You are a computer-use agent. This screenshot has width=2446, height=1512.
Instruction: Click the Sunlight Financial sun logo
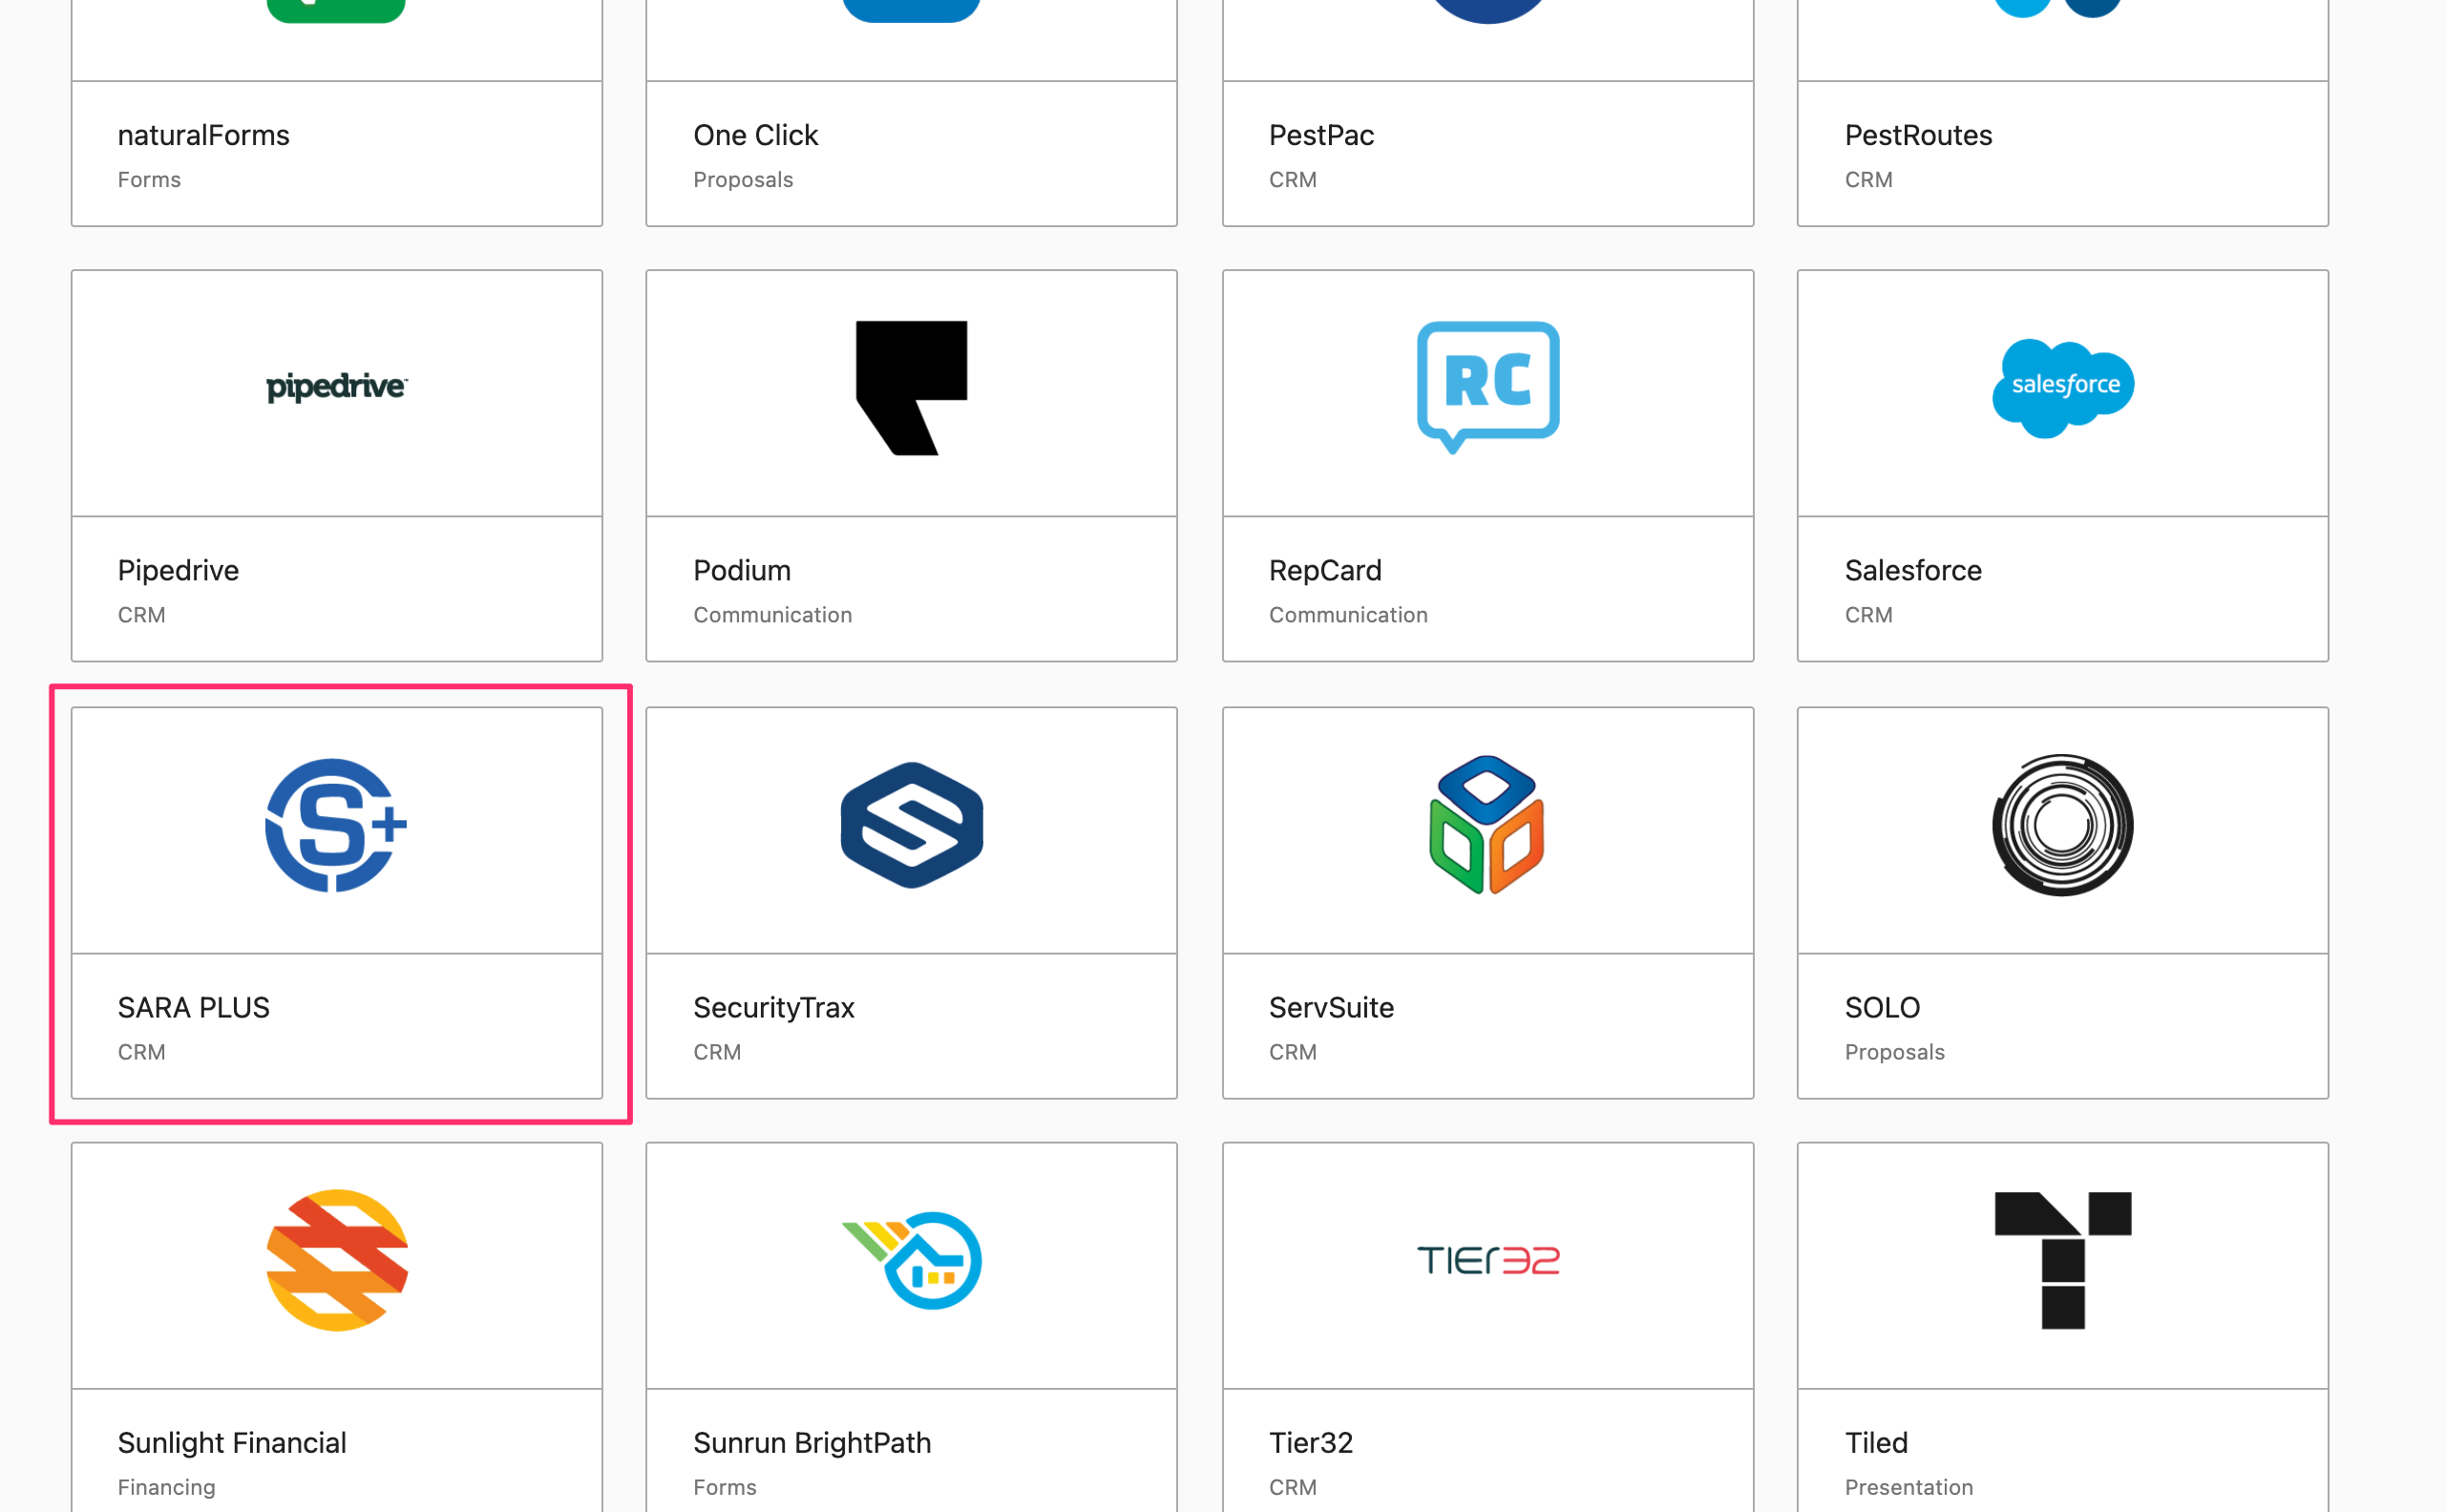click(337, 1260)
